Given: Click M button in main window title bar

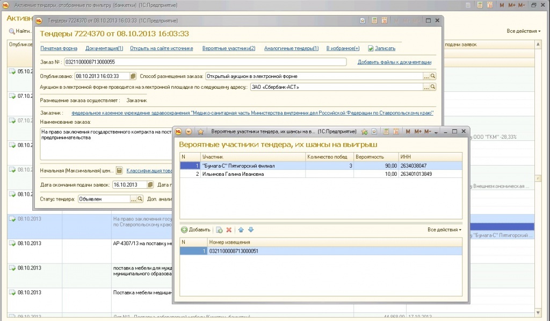Looking at the screenshot, I should coord(502,5).
